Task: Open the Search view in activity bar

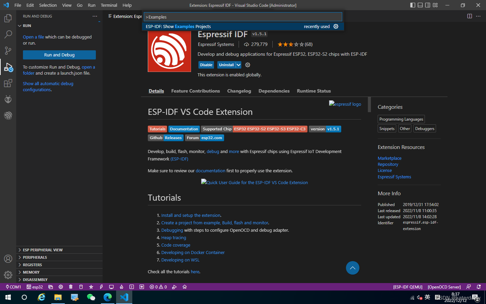Action: [8, 34]
